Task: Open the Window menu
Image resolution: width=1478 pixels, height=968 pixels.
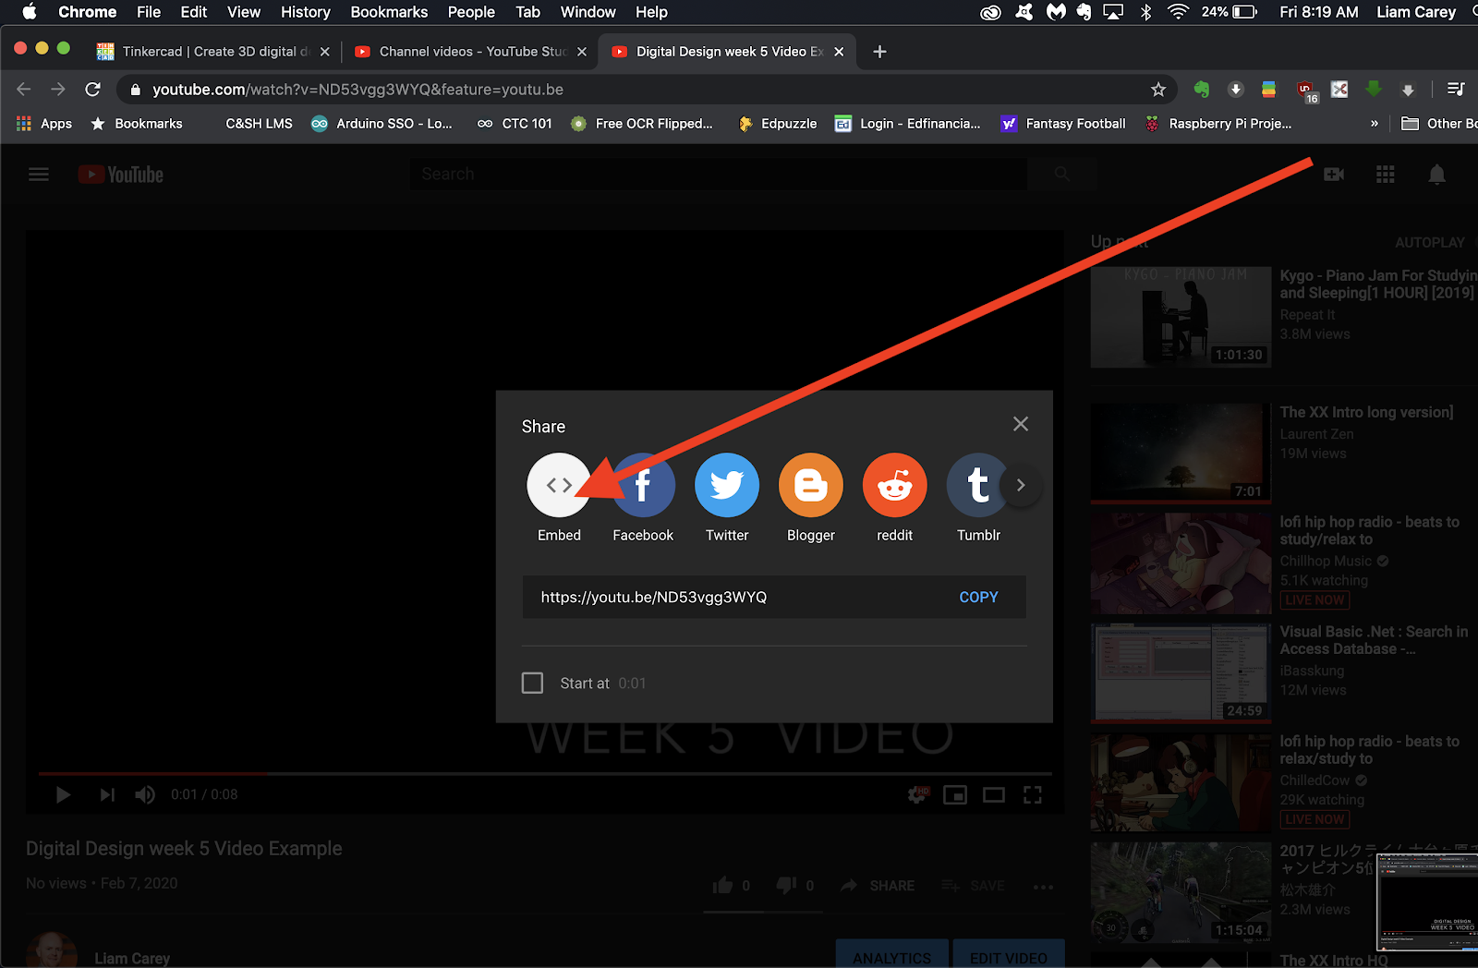Action: (x=588, y=12)
